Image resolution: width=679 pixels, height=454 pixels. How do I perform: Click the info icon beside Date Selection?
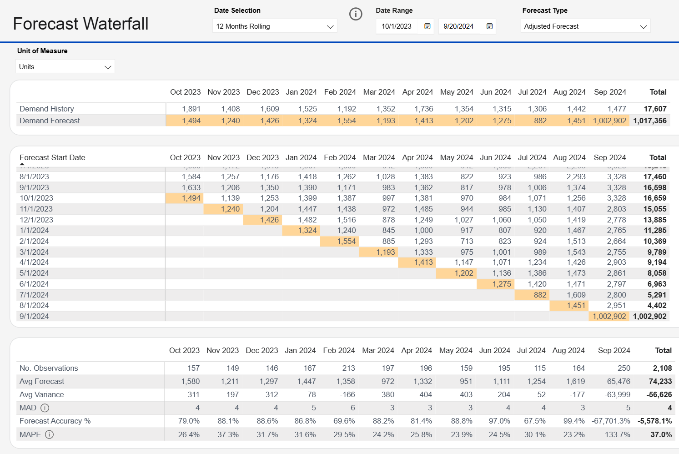coord(356,14)
